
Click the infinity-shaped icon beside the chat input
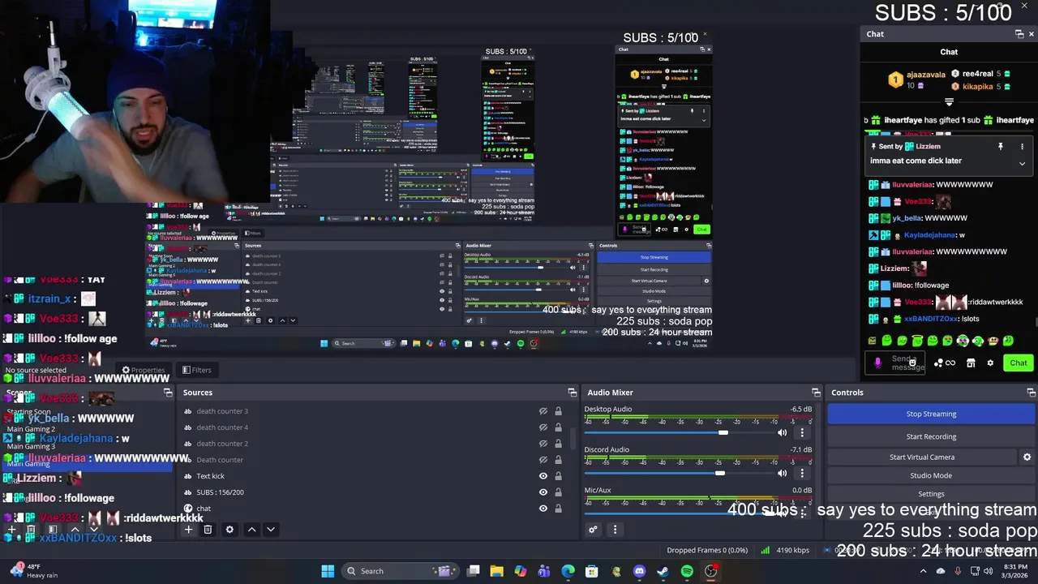(x=950, y=363)
